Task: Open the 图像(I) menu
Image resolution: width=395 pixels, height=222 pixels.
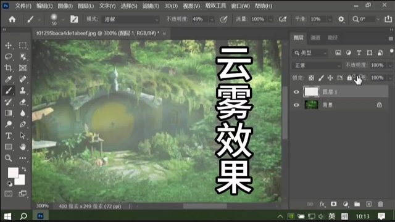Action: (x=65, y=6)
